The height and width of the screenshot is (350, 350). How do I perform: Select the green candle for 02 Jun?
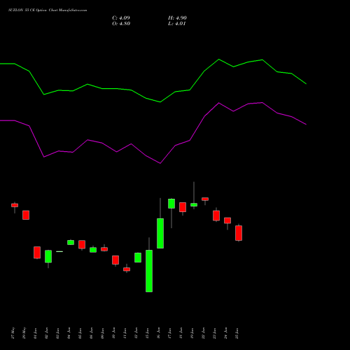pos(48,256)
